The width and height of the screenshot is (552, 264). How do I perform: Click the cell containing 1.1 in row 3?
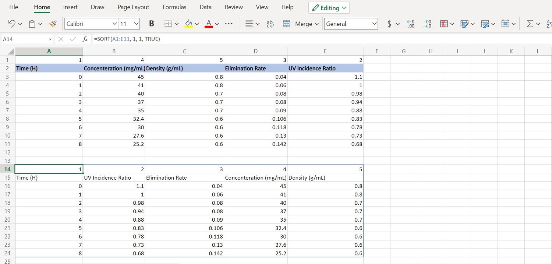coord(325,77)
